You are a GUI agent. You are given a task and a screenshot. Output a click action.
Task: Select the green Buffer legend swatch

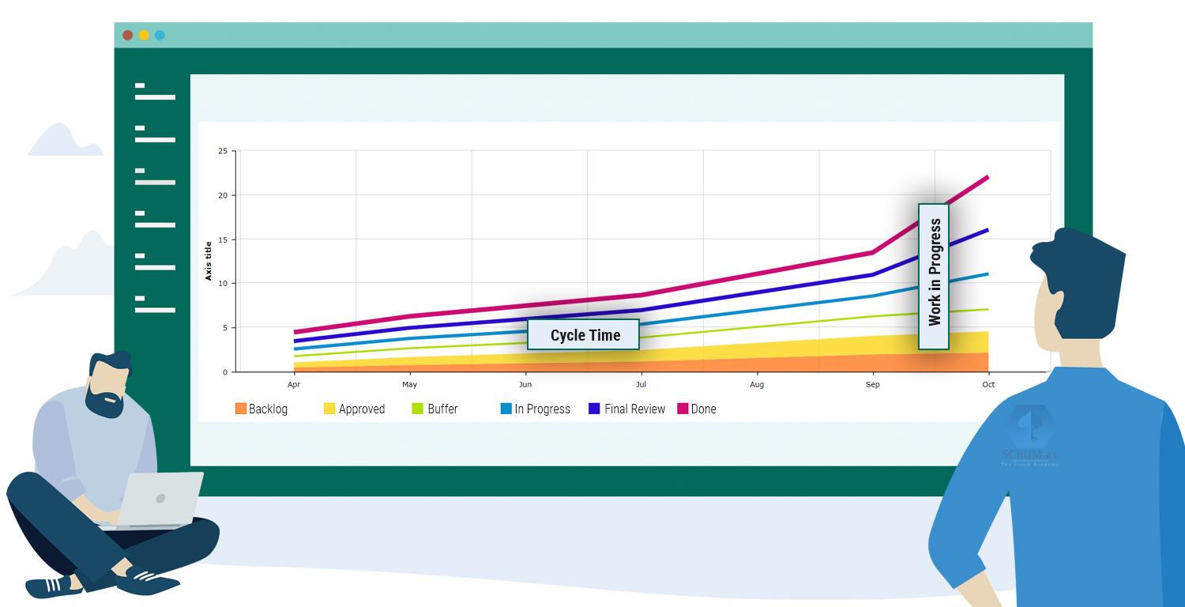418,409
